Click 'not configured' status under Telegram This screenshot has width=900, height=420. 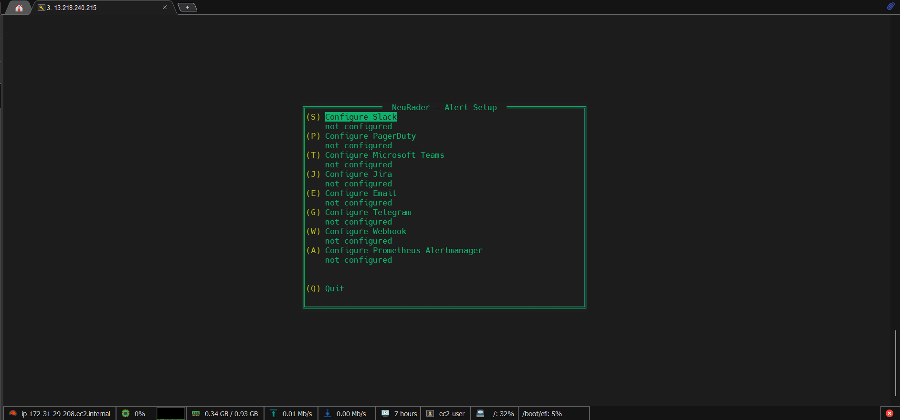pos(359,222)
